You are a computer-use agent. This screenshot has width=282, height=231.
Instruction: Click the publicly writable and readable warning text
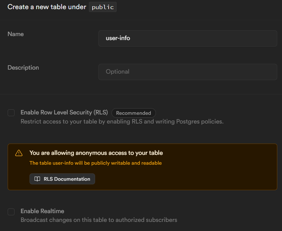(x=95, y=163)
